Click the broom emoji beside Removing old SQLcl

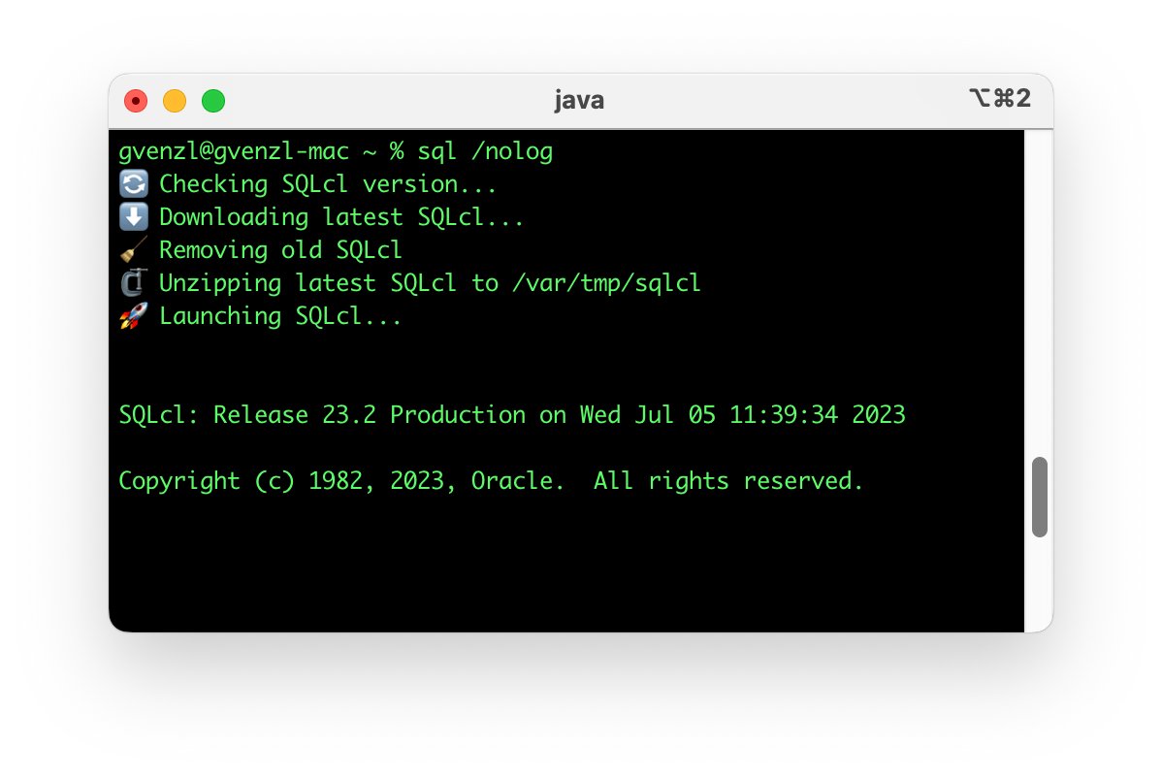(x=134, y=249)
